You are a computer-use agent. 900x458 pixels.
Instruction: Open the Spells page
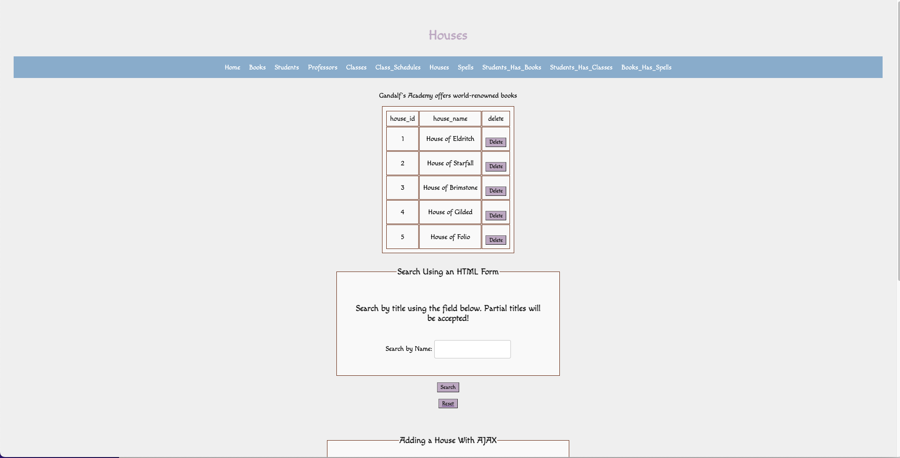pos(465,67)
